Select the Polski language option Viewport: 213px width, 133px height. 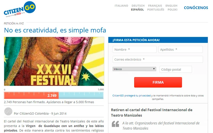[x=172, y=10]
